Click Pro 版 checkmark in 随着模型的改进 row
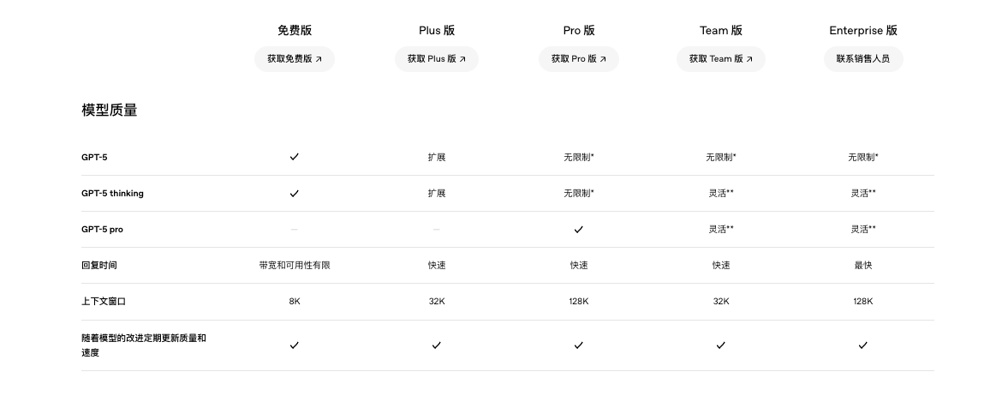The width and height of the screenshot is (1002, 402). coord(578,345)
